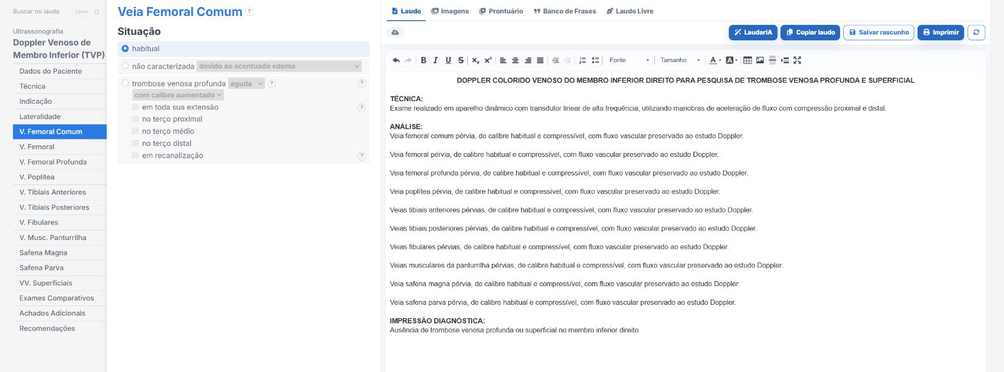Image resolution: width=1004 pixels, height=372 pixels.
Task: Insert a table into the report
Action: click(x=747, y=60)
